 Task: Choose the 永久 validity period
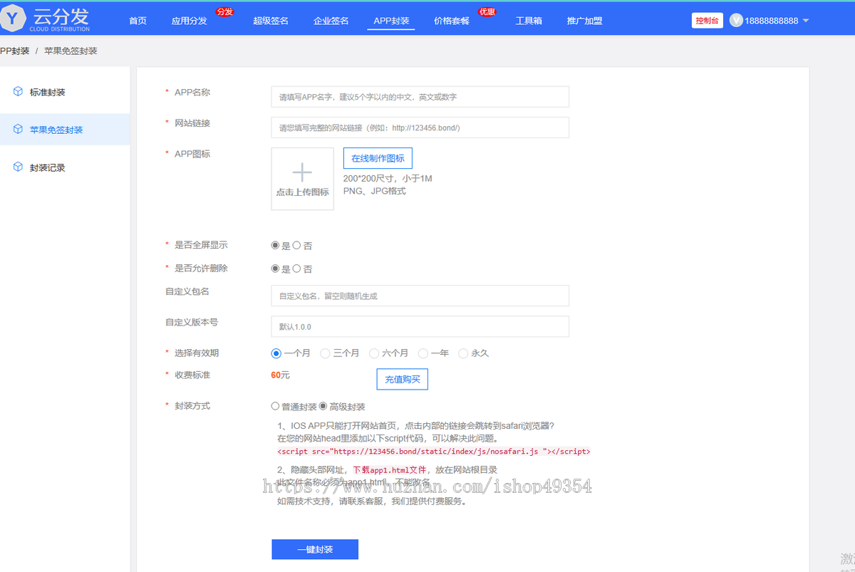coord(463,353)
